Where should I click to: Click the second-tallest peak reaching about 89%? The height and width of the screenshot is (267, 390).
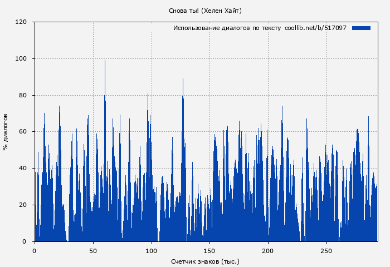(x=183, y=81)
